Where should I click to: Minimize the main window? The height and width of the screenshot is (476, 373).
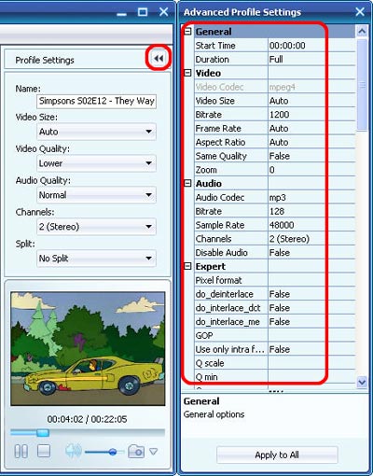tap(121, 13)
